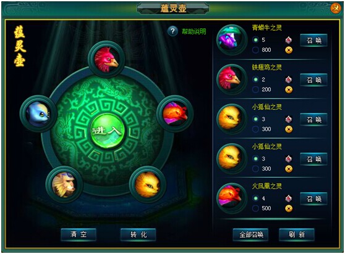
Task: Click 召唤 next to 铁翅鸡之灵
Action: tap(313, 80)
